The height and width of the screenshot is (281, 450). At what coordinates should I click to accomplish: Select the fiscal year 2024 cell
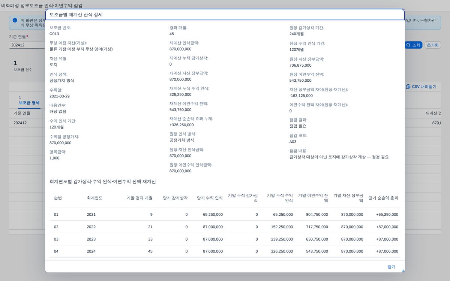tap(91, 251)
